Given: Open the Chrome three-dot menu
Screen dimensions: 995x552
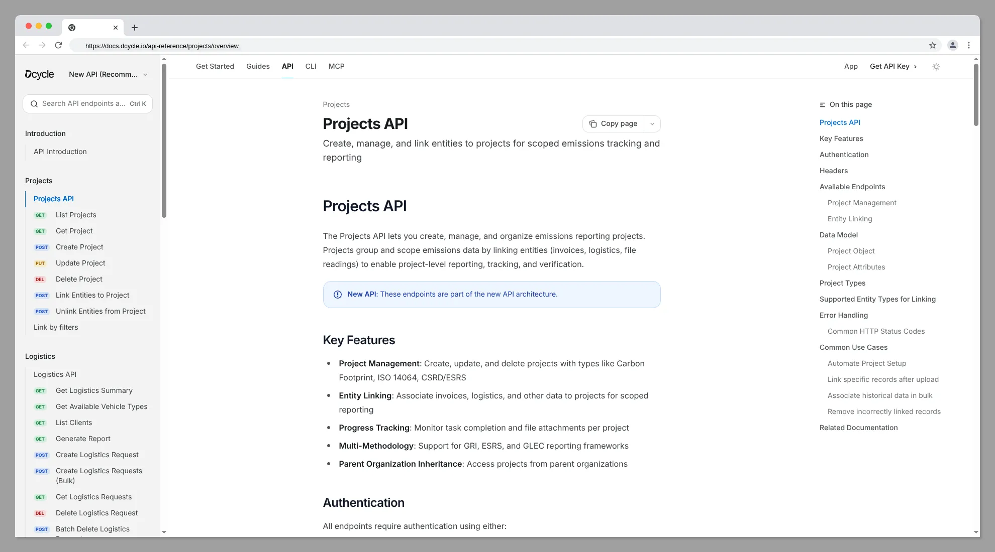Looking at the screenshot, I should point(969,45).
